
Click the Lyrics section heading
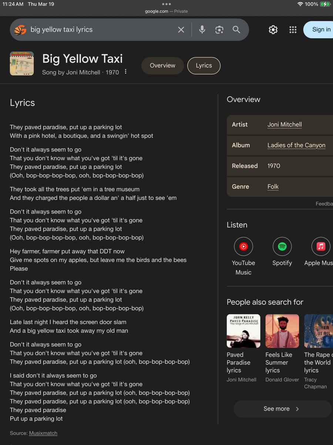22,103
